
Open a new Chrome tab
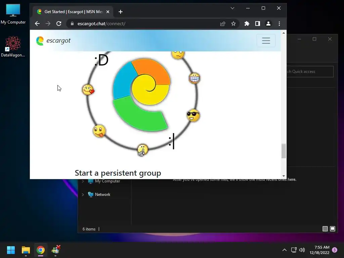click(x=121, y=12)
